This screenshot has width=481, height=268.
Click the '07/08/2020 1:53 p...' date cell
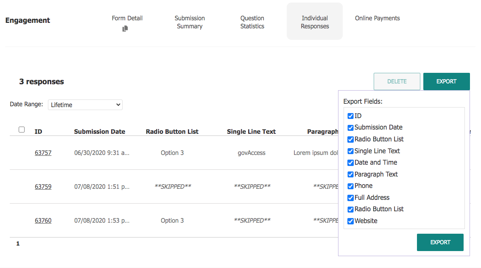point(102,221)
